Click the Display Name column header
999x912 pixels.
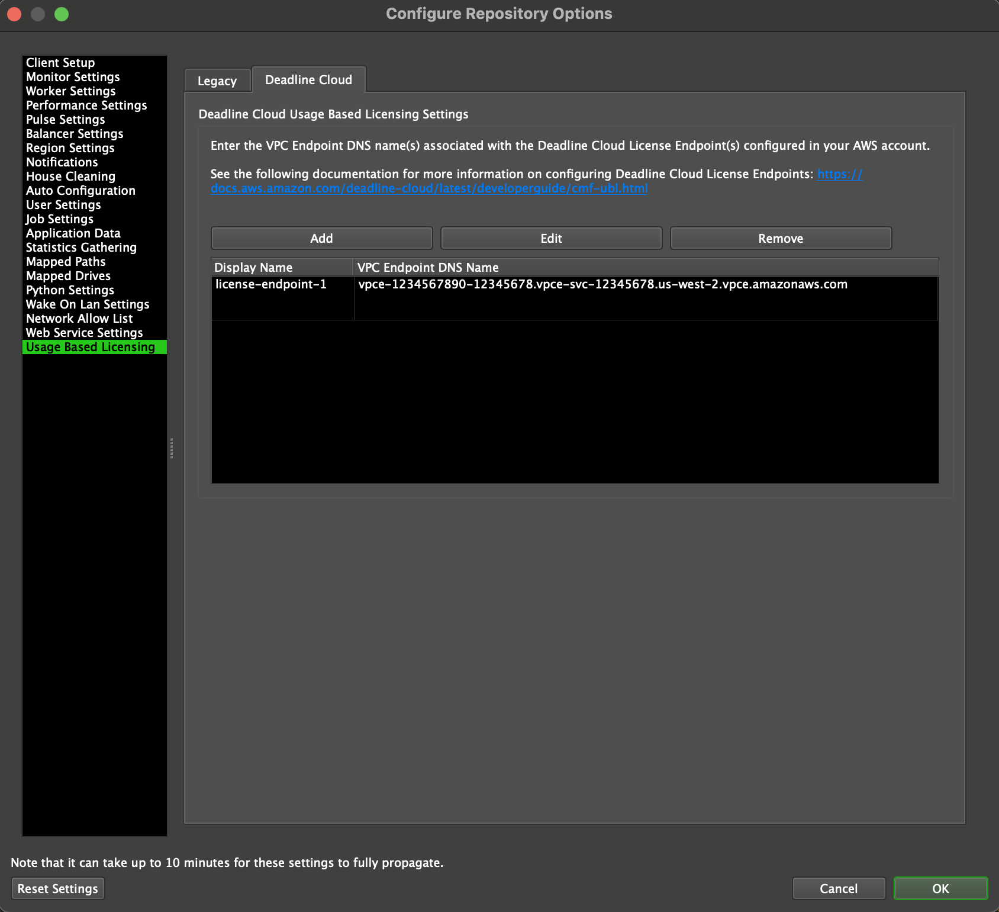tap(253, 267)
